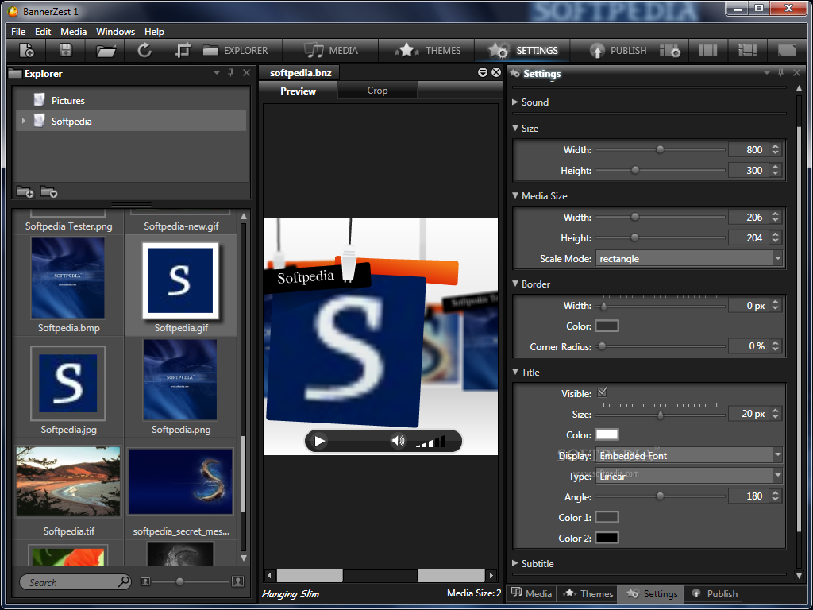Expand the Softpedia folder tree node
Image resolution: width=813 pixels, height=610 pixels.
pos(23,121)
